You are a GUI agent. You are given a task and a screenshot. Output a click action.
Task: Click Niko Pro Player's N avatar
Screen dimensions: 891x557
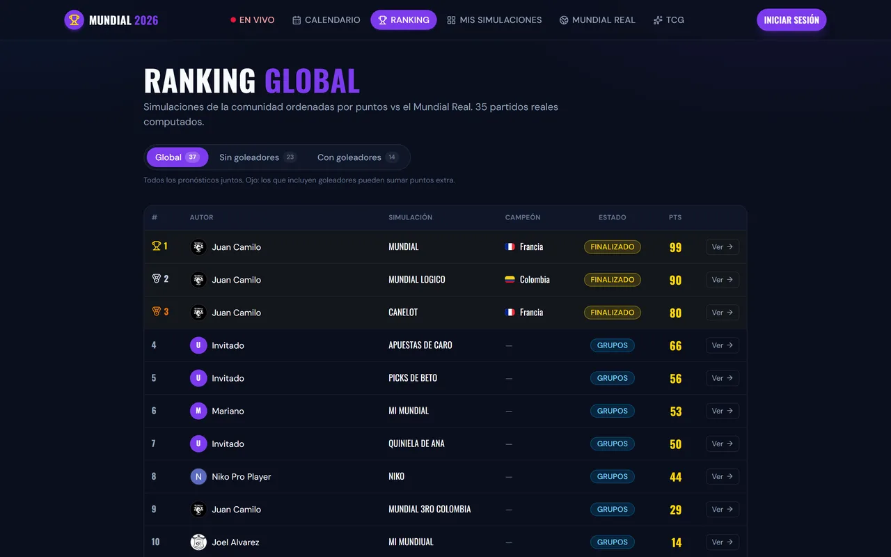(198, 476)
